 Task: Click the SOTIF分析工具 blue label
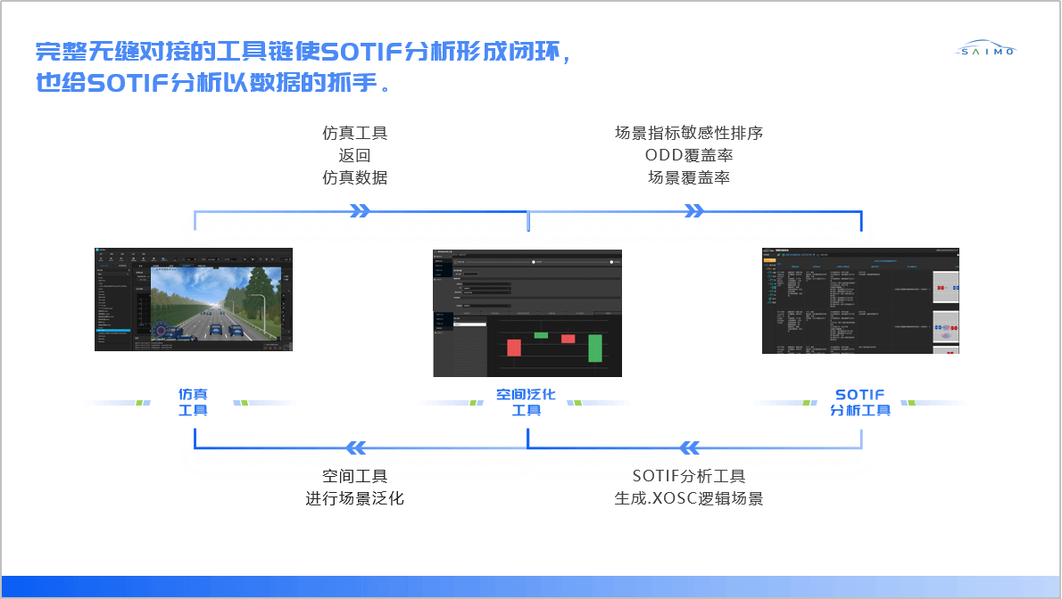coord(860,402)
